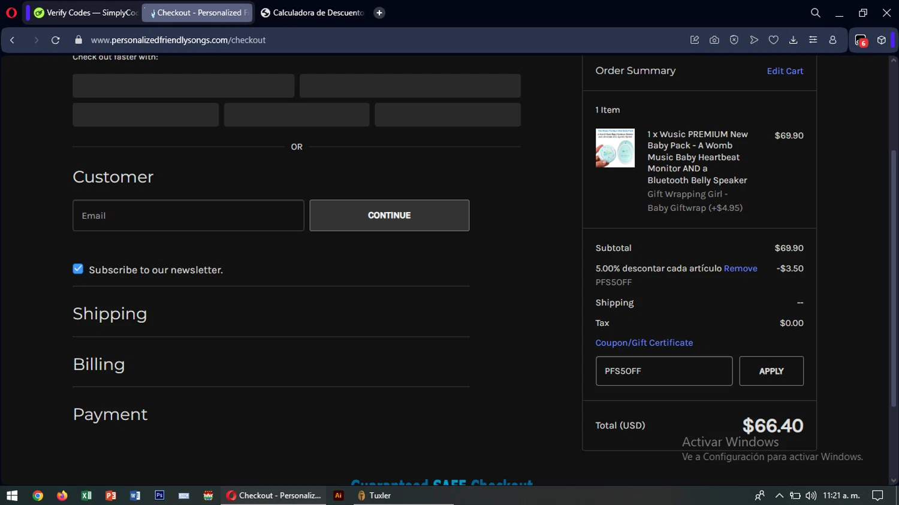Screen dimensions: 899x505
Task: Click the coupon code field containing PFS5OFF
Action: 664,371
